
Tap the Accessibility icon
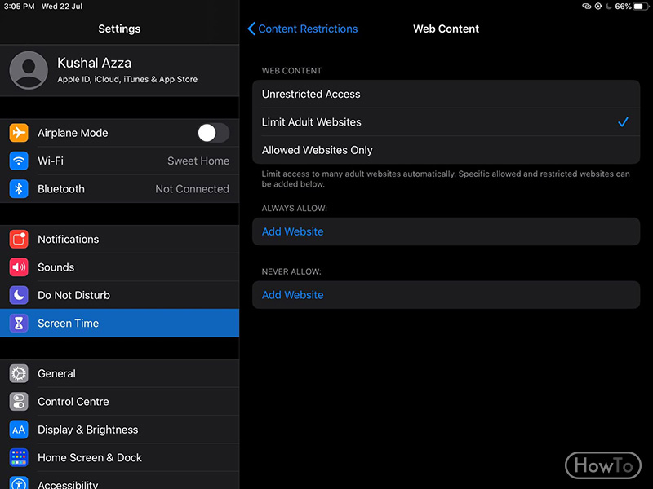(x=19, y=482)
